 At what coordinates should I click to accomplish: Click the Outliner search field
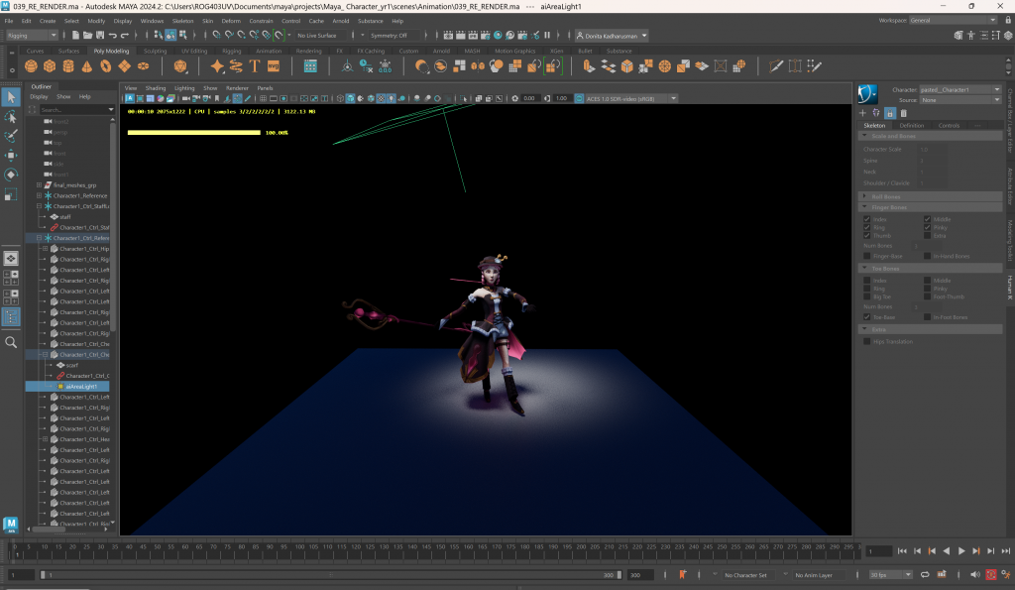tap(76, 110)
